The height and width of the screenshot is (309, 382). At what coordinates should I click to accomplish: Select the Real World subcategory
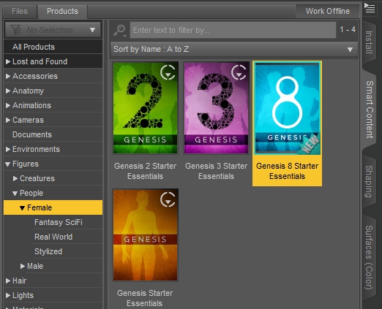click(x=53, y=237)
